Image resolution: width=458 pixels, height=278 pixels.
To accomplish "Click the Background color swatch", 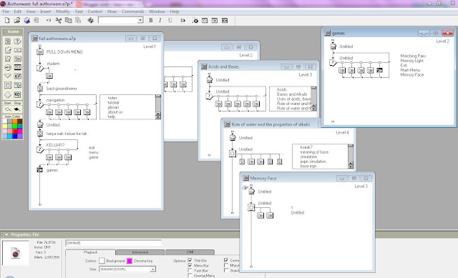I will (x=102, y=261).
